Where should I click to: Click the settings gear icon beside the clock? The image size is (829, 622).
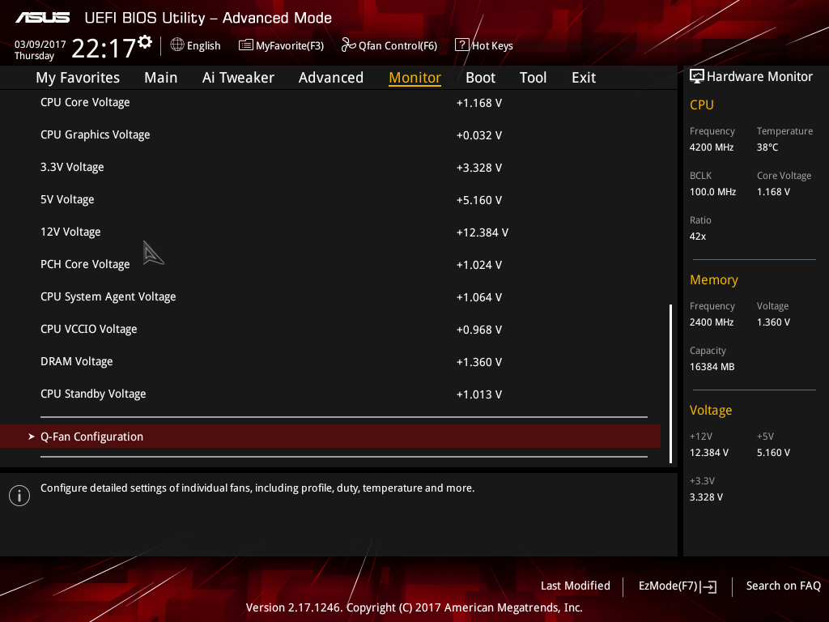click(x=146, y=42)
